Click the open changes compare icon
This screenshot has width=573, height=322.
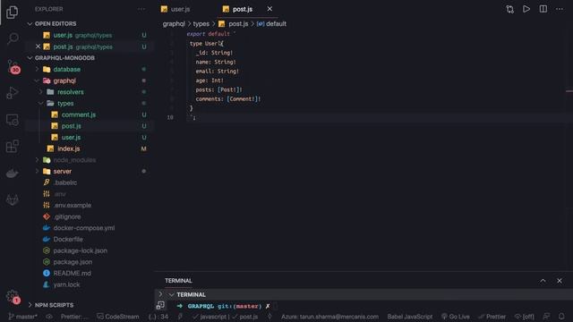509,9
